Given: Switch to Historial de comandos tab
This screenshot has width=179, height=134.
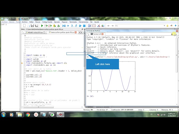Looking at the screenshot, I should point(103,107).
